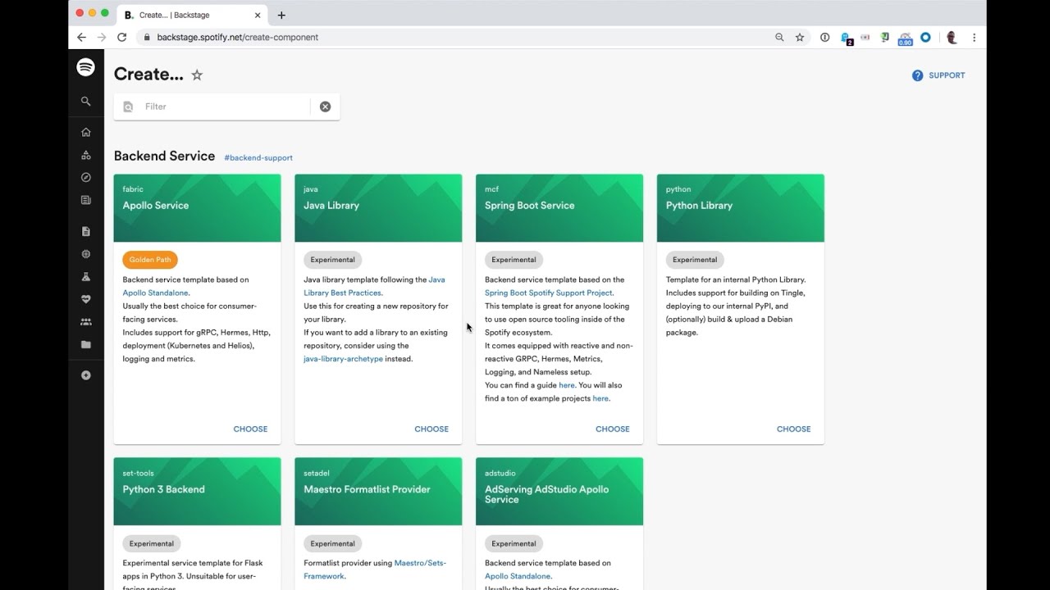The image size is (1050, 590).
Task: Select the Create... | Backstage tab
Action: click(x=193, y=15)
